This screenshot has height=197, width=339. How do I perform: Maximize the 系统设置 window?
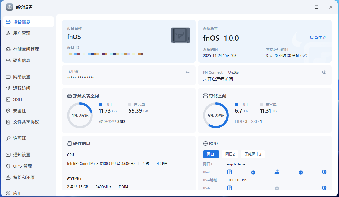(x=317, y=7)
